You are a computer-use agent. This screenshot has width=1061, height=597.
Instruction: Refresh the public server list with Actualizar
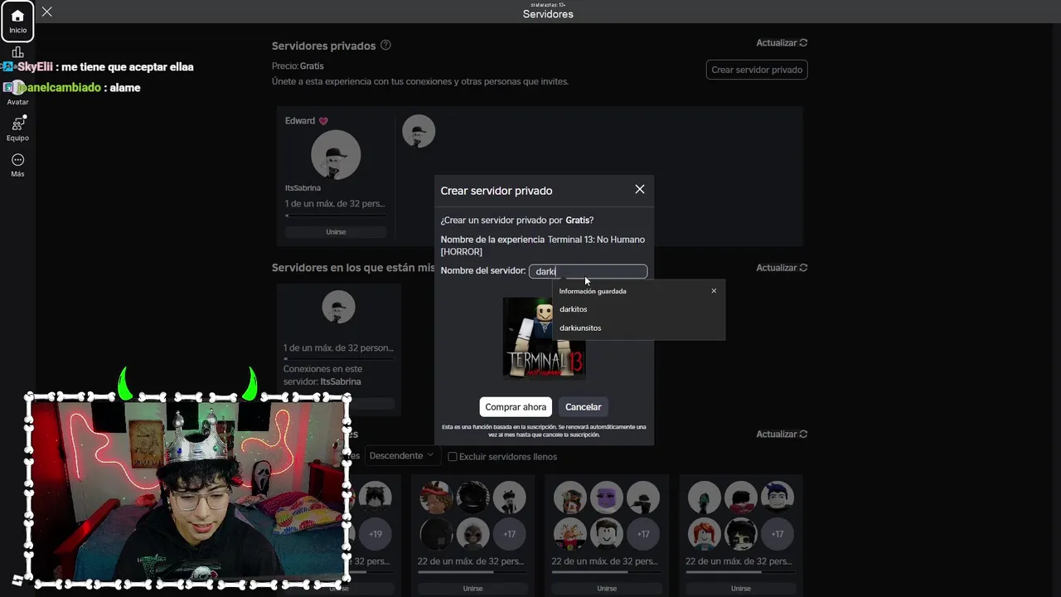[782, 434]
